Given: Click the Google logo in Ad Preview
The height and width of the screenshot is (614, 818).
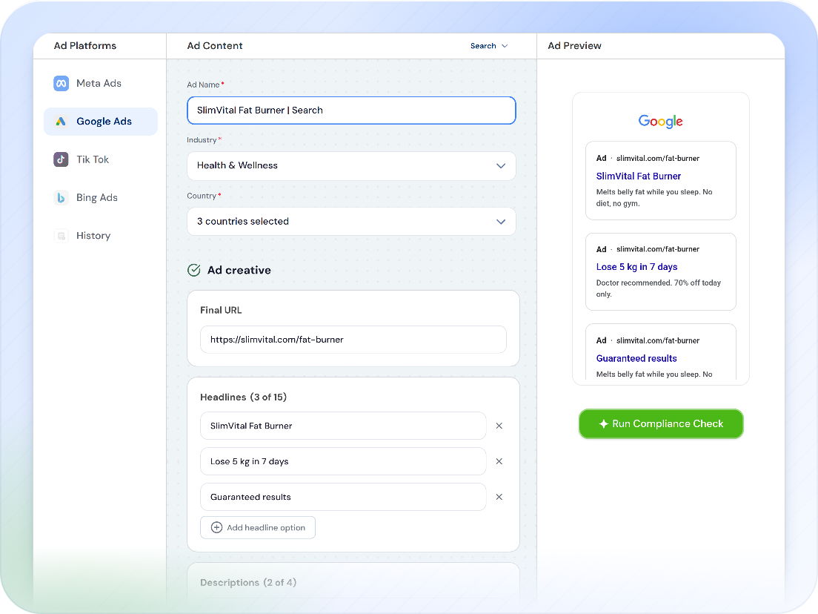Looking at the screenshot, I should [x=660, y=121].
